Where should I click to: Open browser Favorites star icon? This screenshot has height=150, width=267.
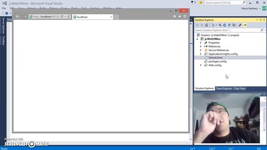tap(180, 17)
